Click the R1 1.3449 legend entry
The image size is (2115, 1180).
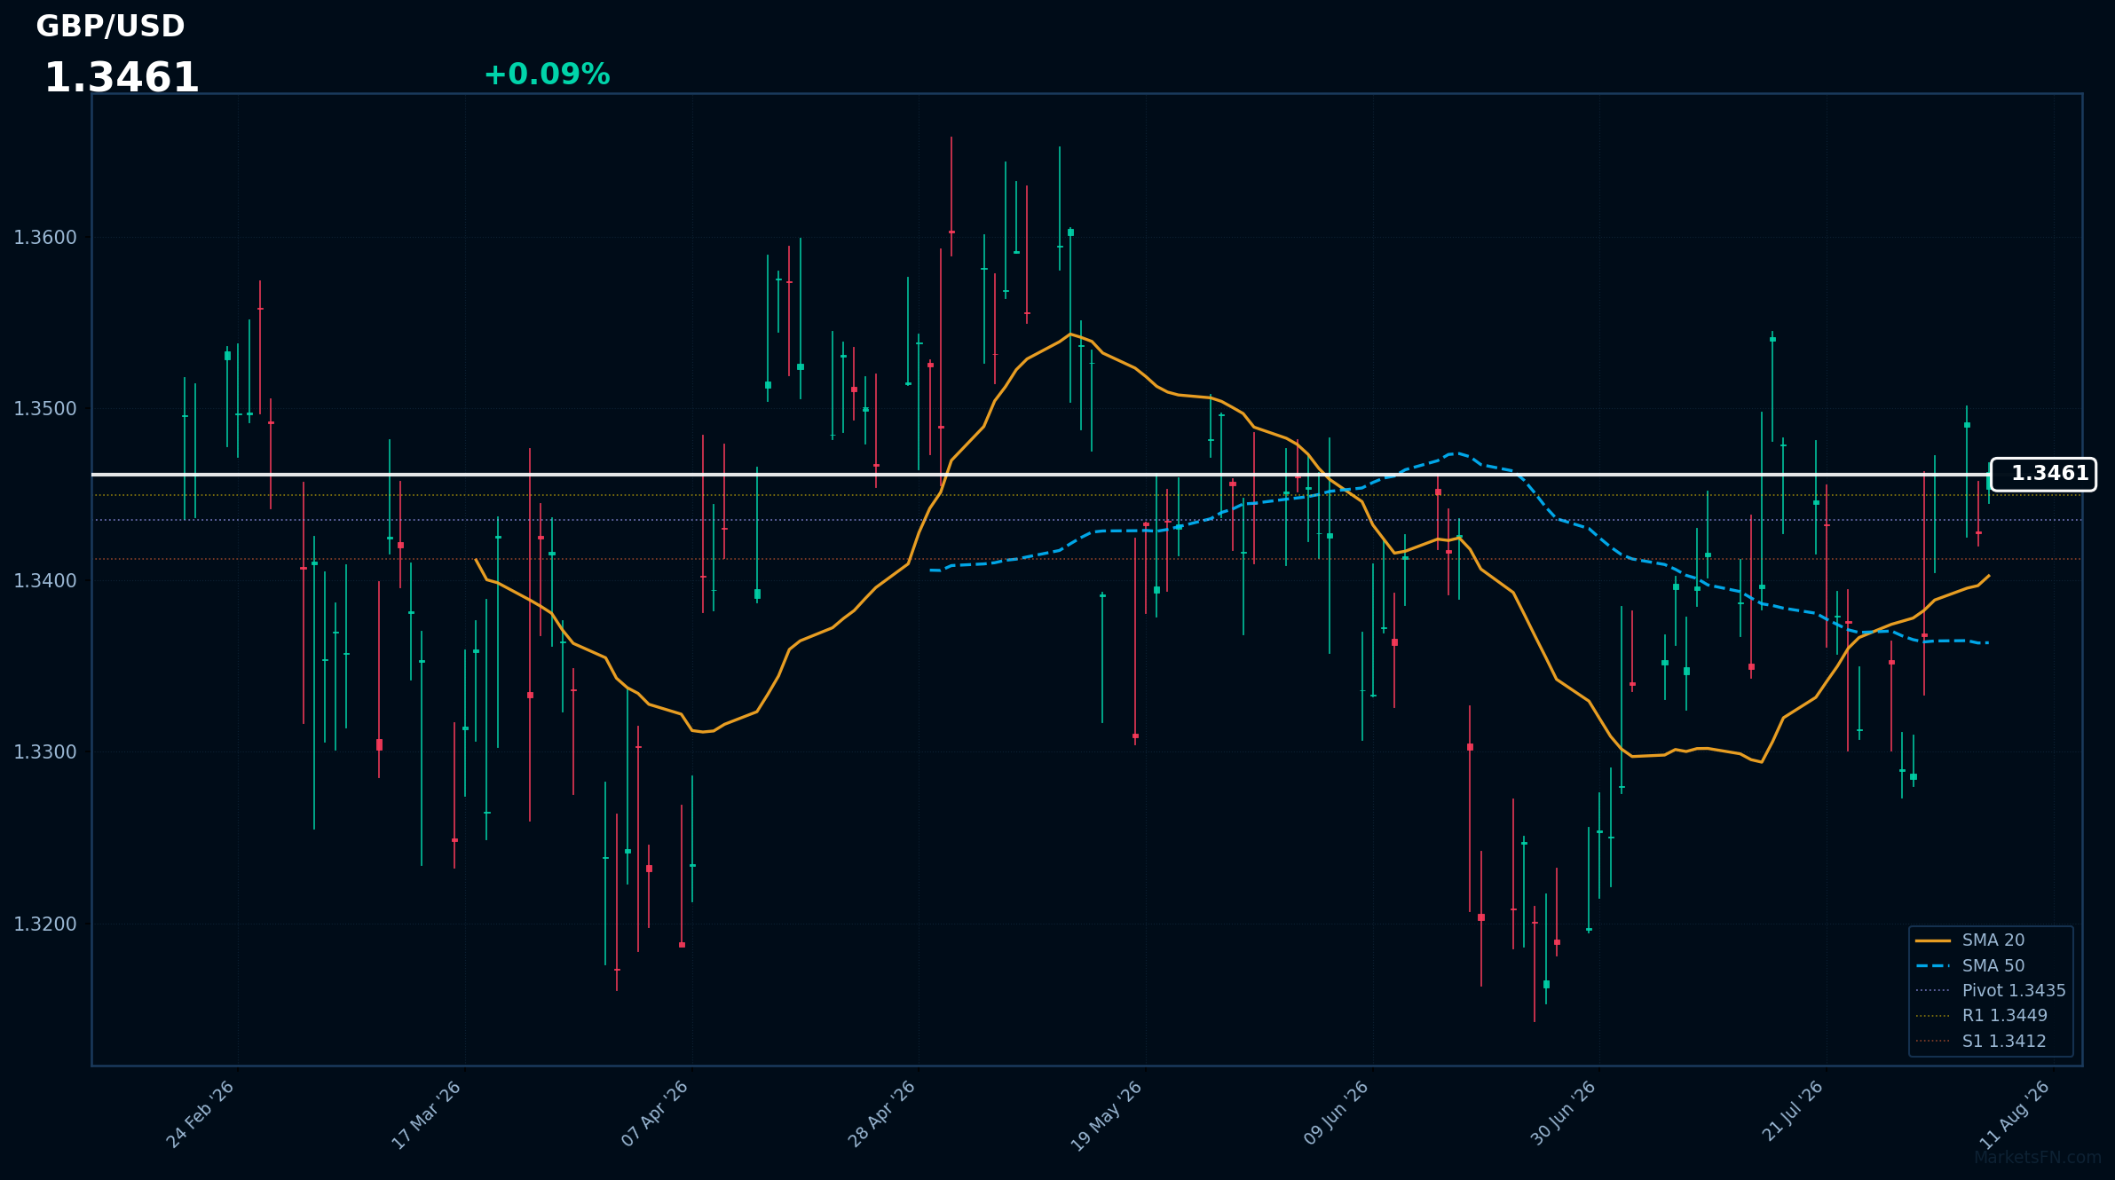[1982, 1016]
